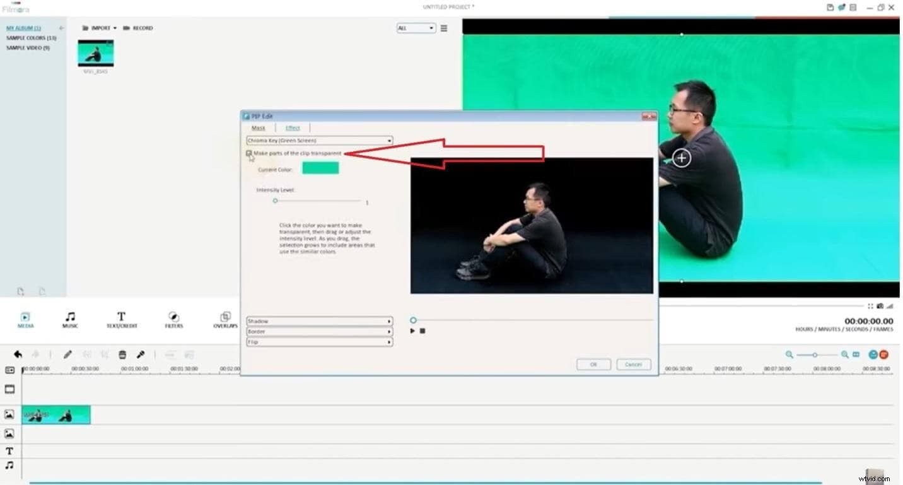Select the edit pencil tool
The image size is (903, 485).
point(67,354)
